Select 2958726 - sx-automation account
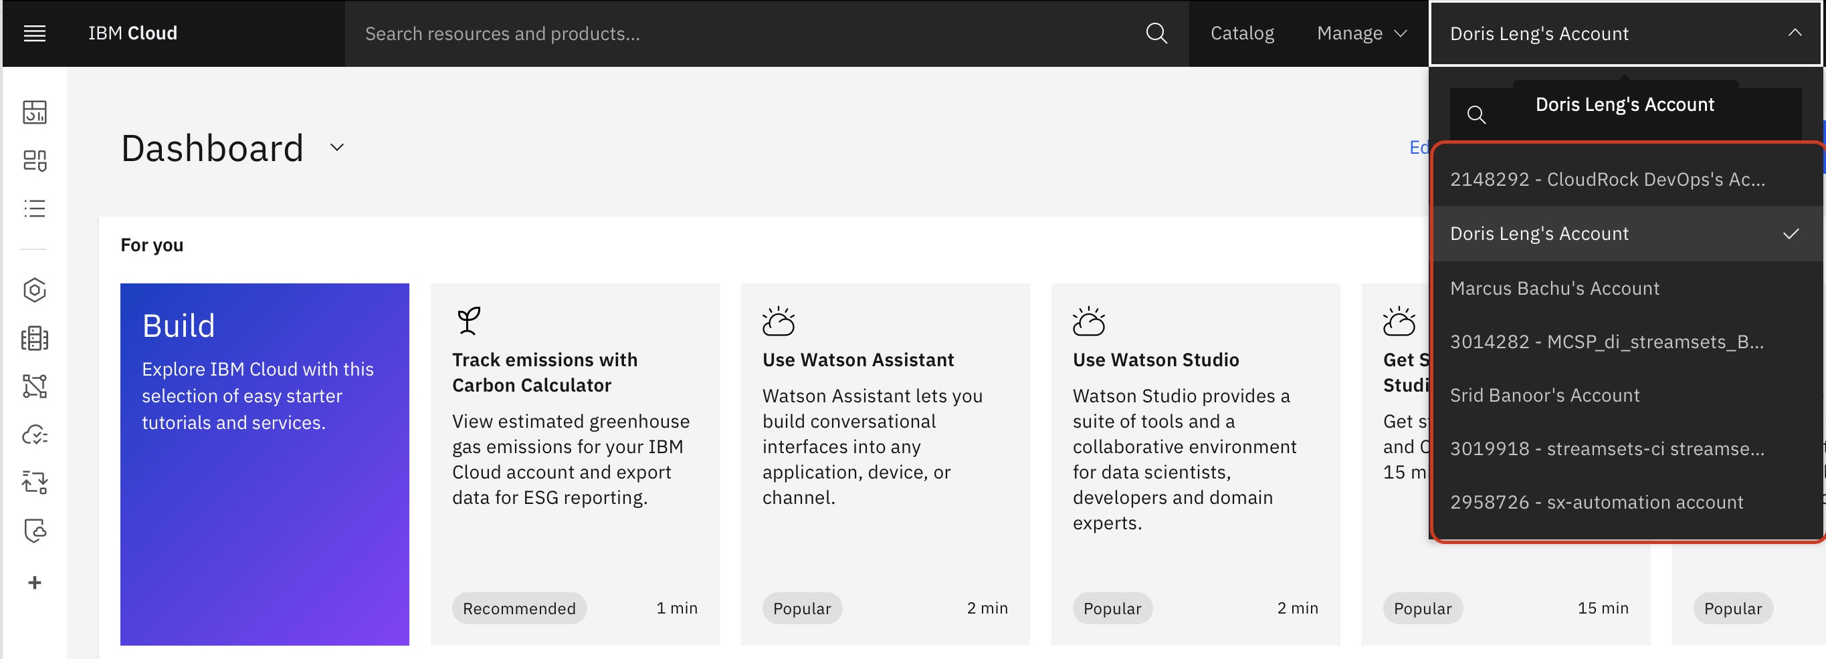The height and width of the screenshot is (659, 1826). (1627, 502)
